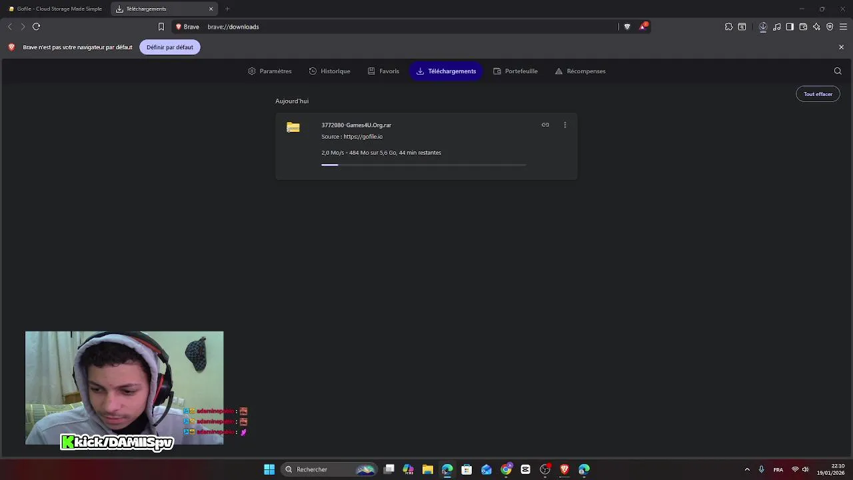The width and height of the screenshot is (853, 480).
Task: Open Brave Rewards triangle icon
Action: pos(643,27)
